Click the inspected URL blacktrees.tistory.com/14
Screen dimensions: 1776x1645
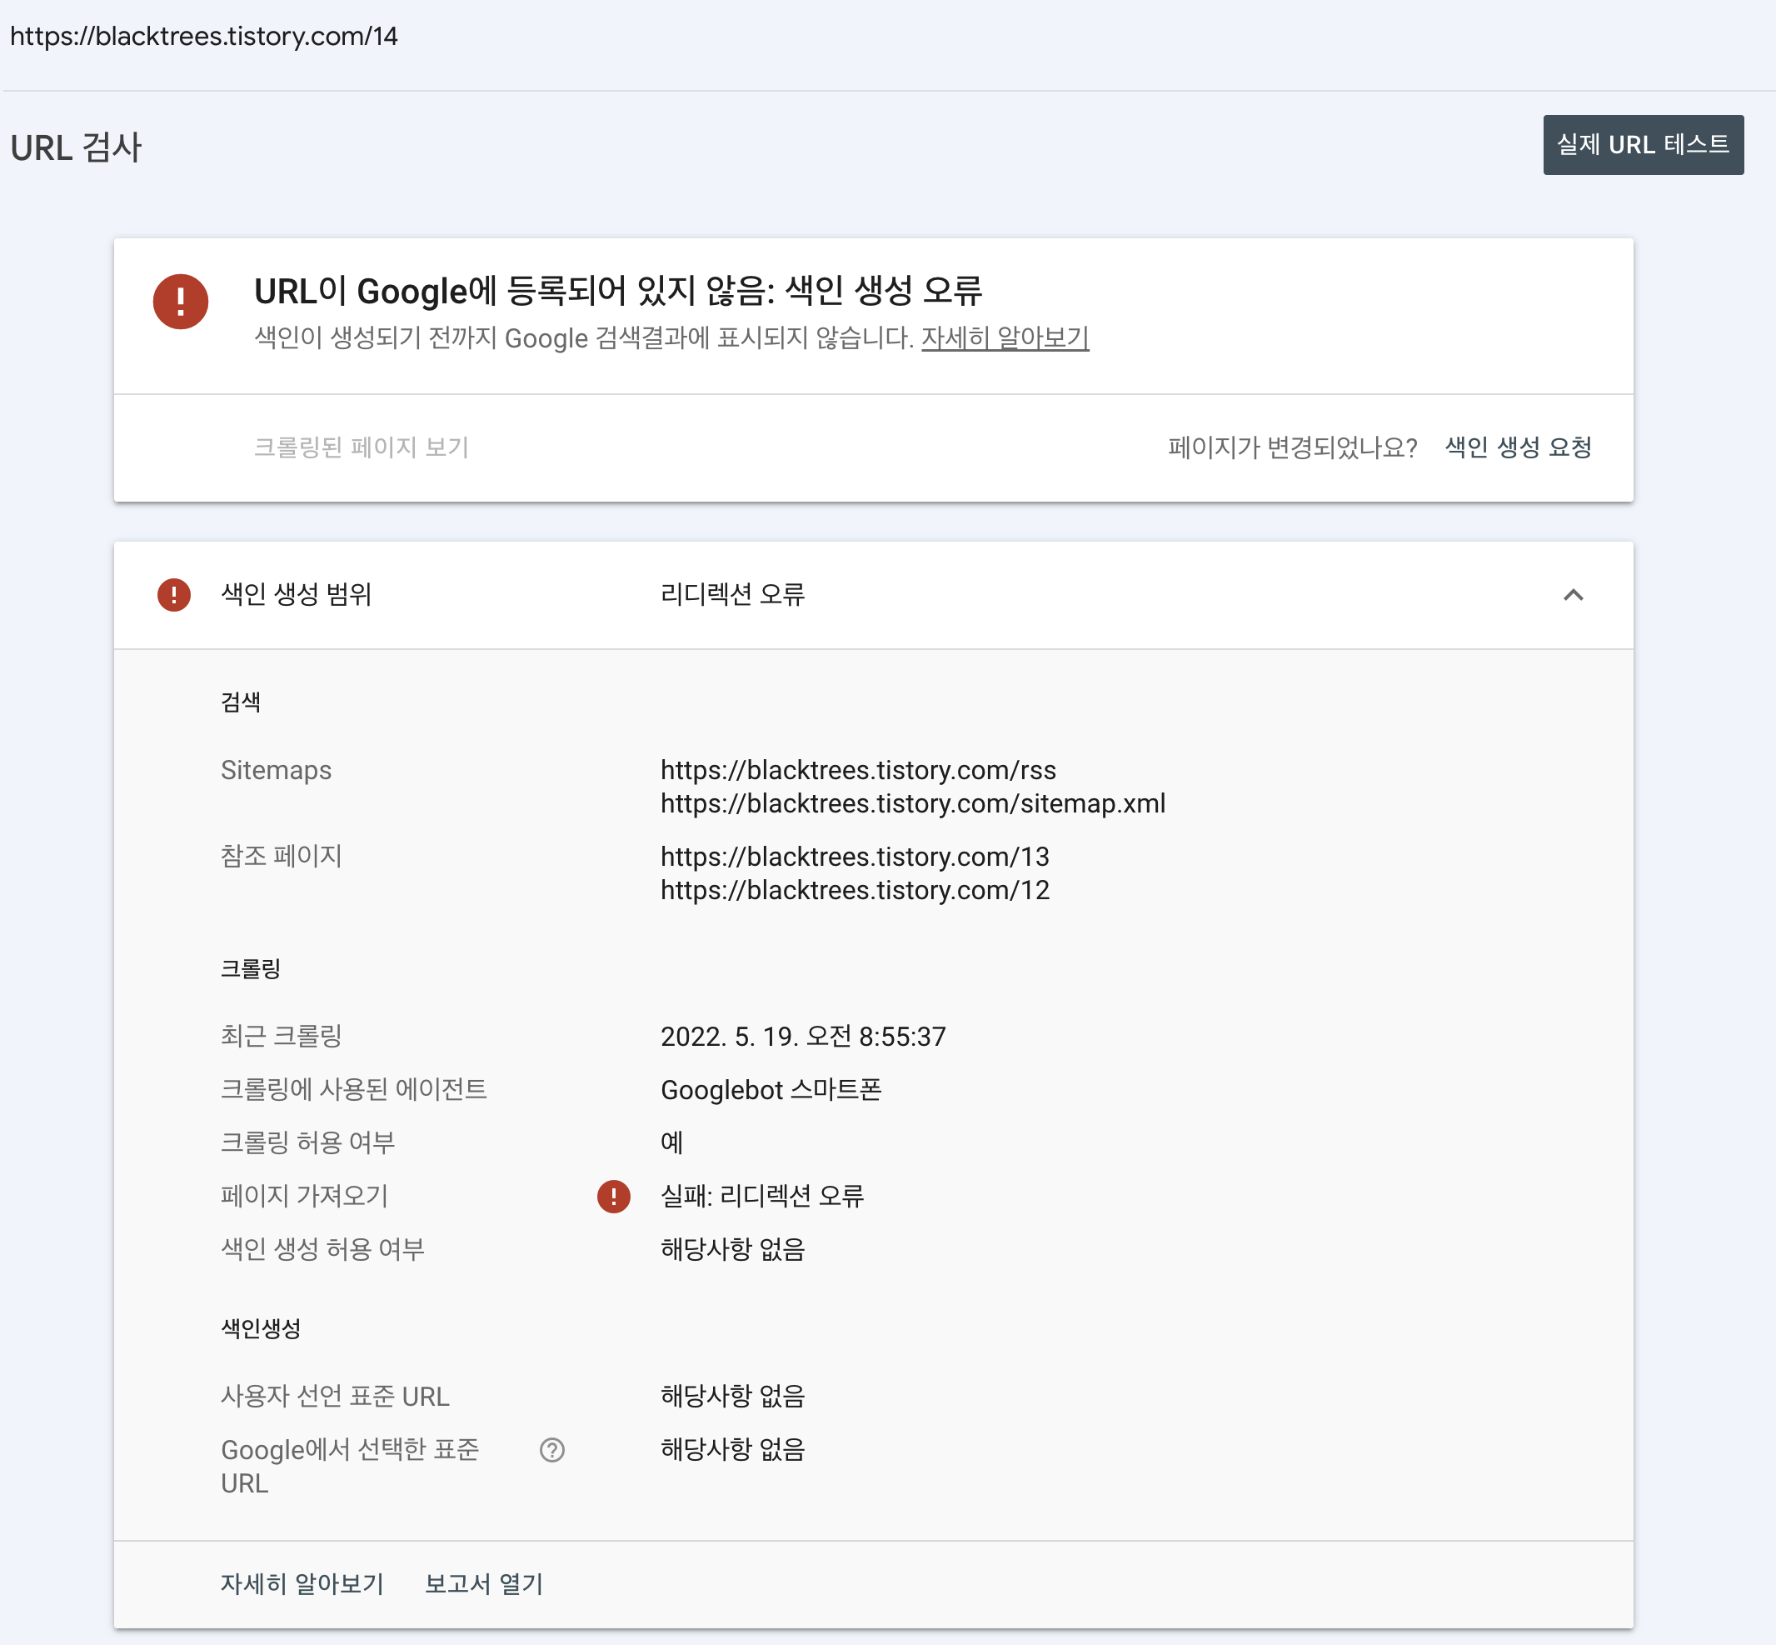(204, 36)
